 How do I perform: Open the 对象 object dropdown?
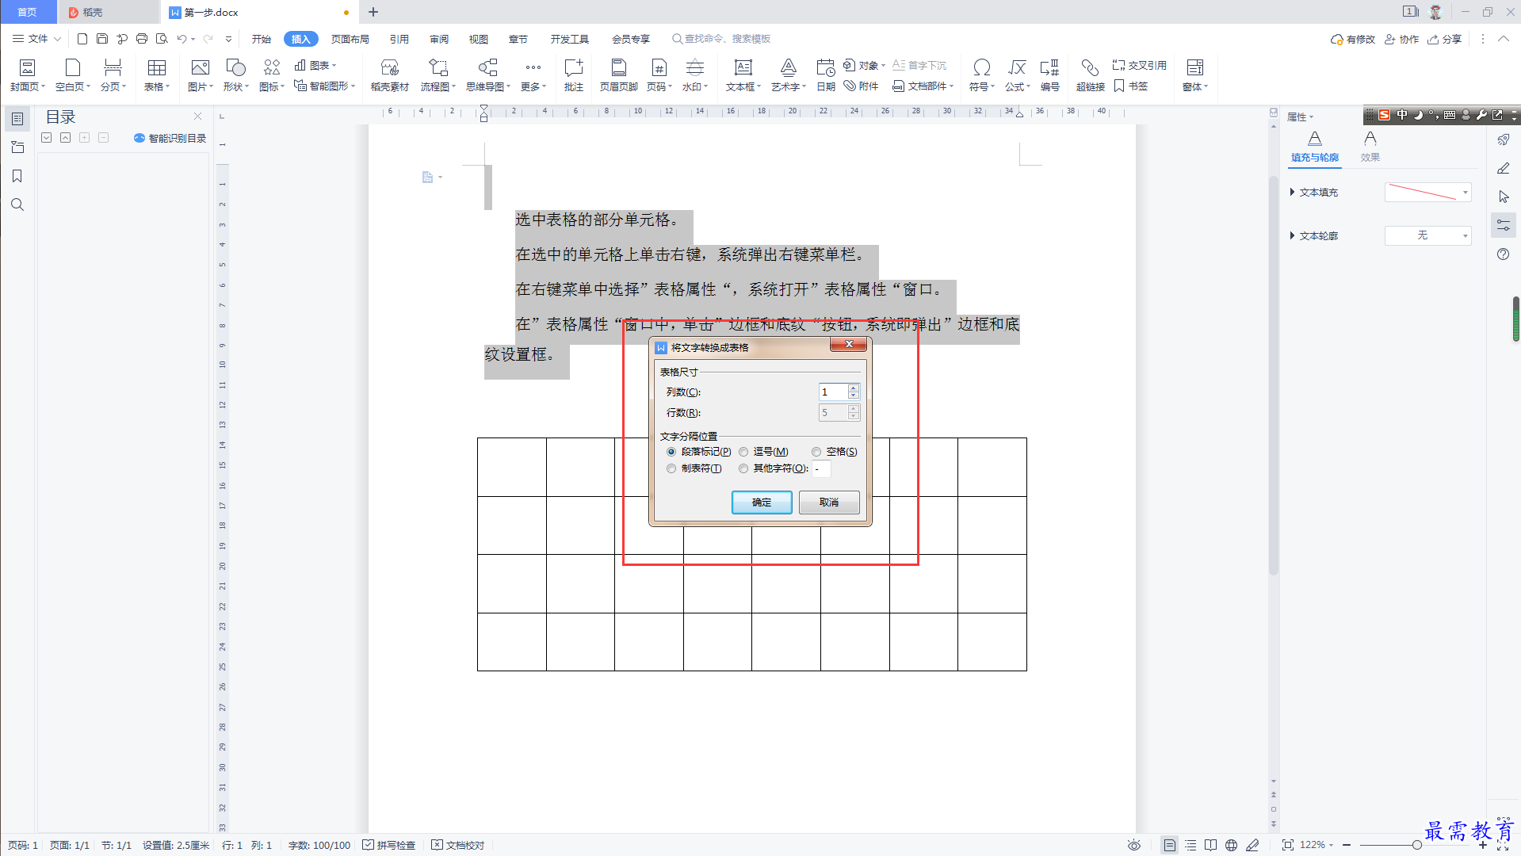pyautogui.click(x=864, y=65)
